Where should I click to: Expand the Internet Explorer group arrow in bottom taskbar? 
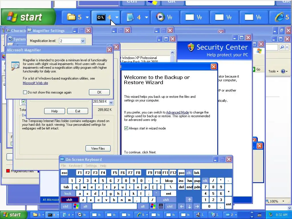(x=147, y=215)
